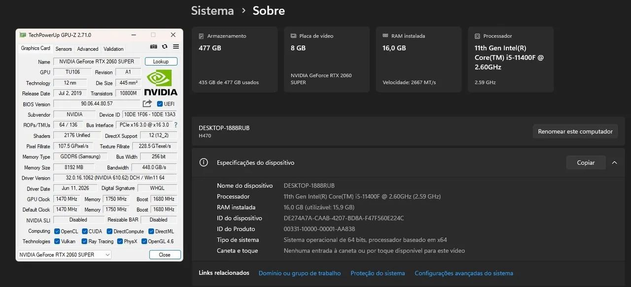This screenshot has width=631, height=287.
Task: Toggle the Vulkan checkbox
Action: click(x=57, y=241)
